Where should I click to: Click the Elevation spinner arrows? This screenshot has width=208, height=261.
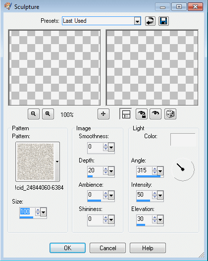point(155,219)
